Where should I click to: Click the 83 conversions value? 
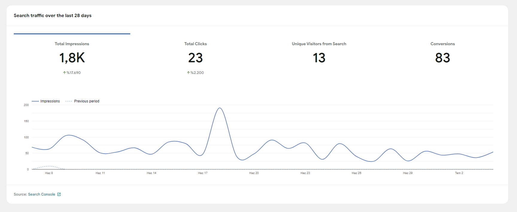point(442,58)
